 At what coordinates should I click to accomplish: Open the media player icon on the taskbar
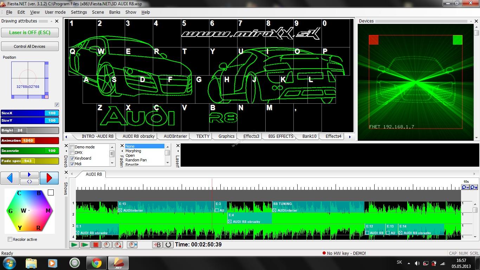click(x=52, y=263)
